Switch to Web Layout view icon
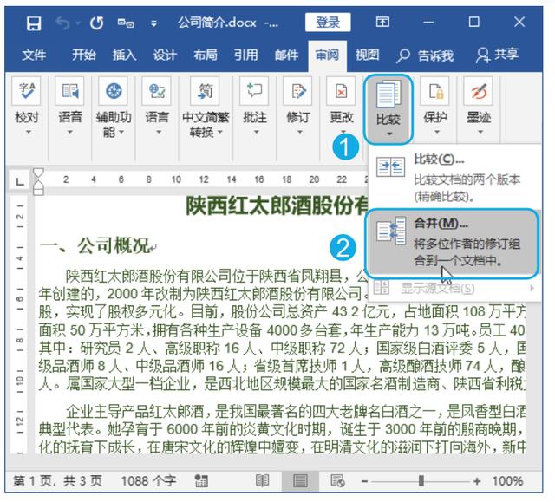The image size is (555, 502). (337, 481)
